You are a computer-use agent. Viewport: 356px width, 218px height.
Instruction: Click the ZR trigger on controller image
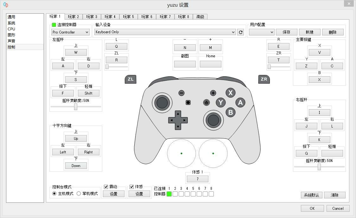tap(264, 79)
